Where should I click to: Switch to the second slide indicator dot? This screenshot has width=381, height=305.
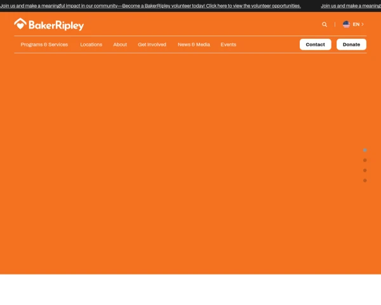pyautogui.click(x=365, y=160)
